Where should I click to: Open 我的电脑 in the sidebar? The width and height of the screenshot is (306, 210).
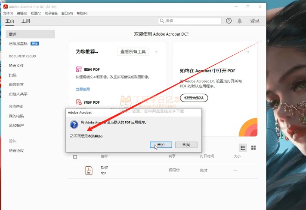(x=16, y=116)
